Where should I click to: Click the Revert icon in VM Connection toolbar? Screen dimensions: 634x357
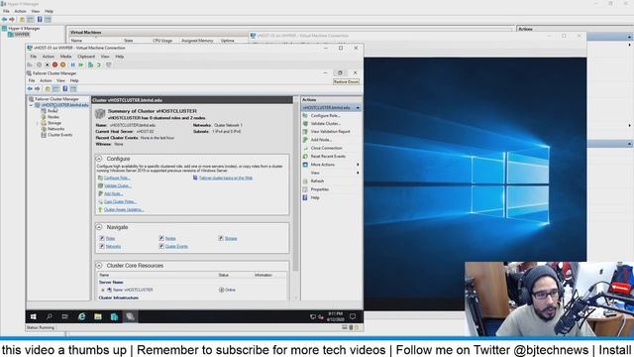click(x=99, y=64)
